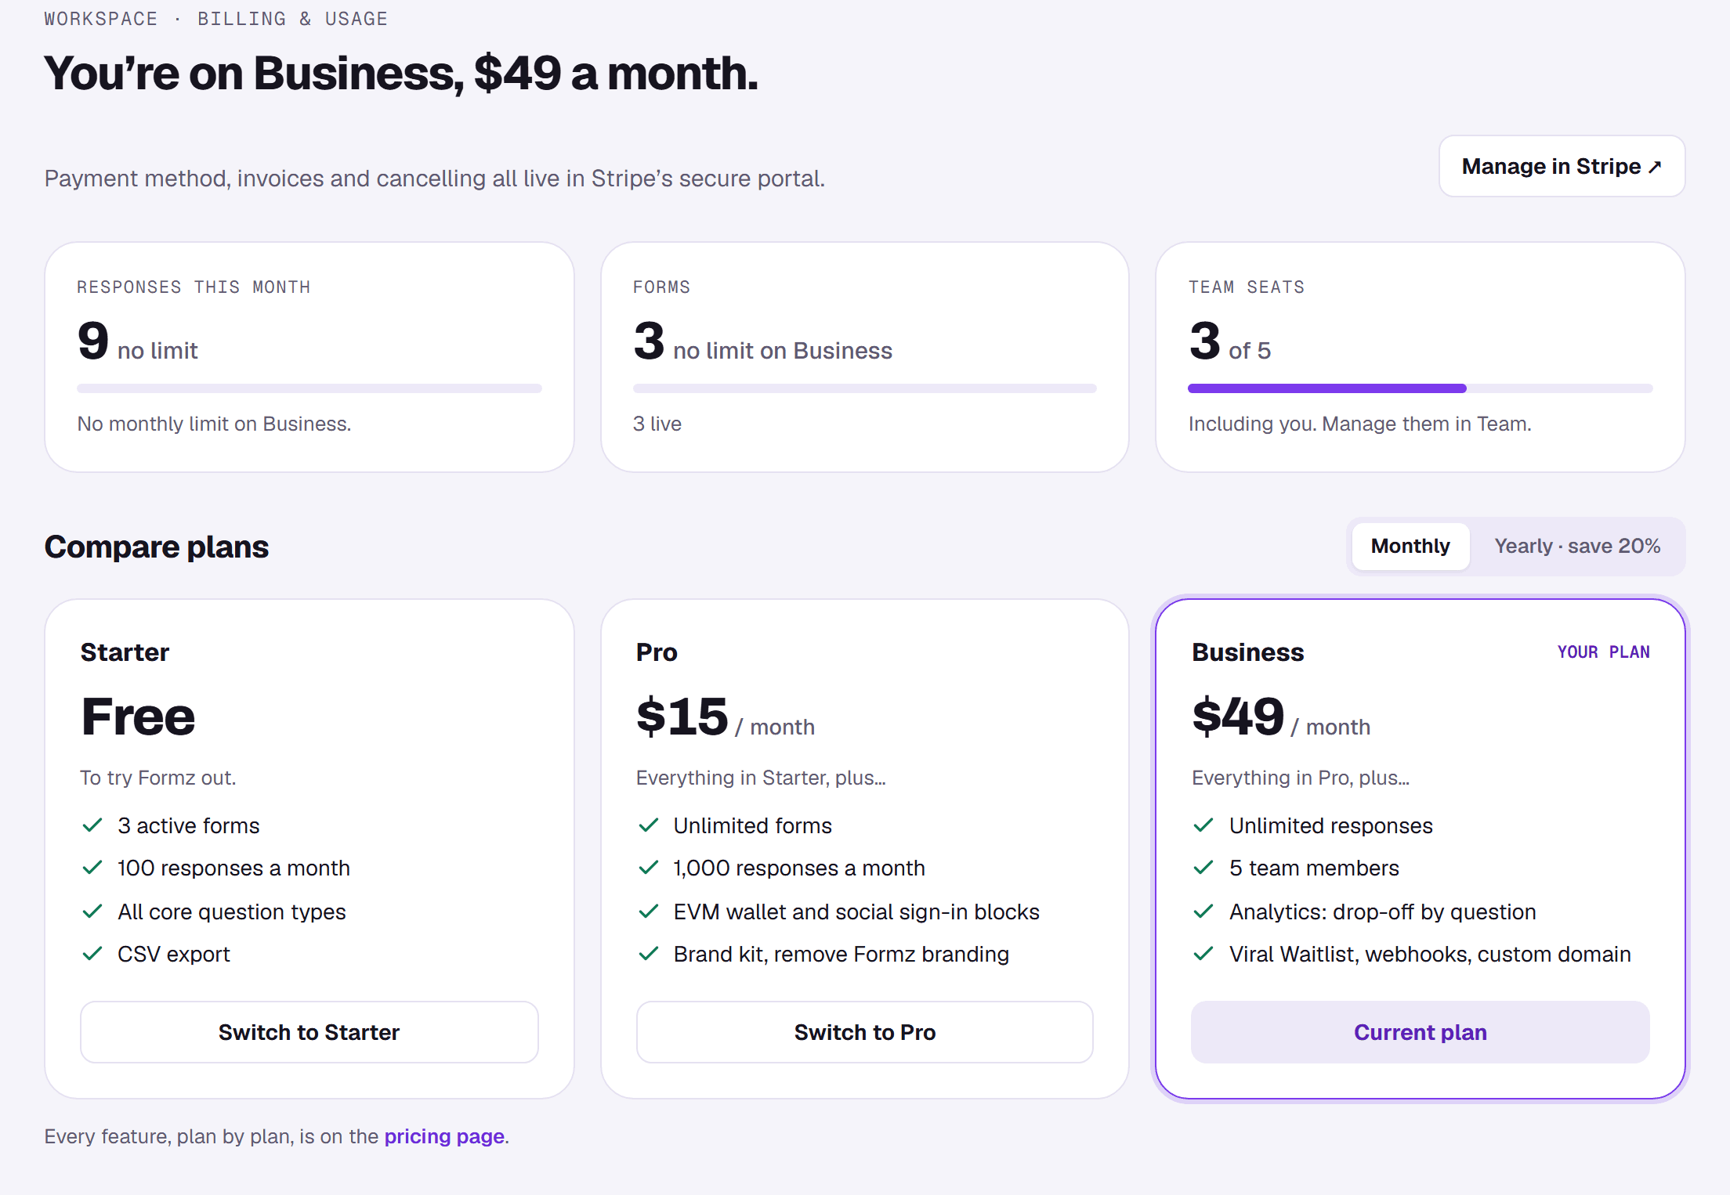Click 'Everything in Starter, plus…' text
1730x1195 pixels.
(x=761, y=778)
